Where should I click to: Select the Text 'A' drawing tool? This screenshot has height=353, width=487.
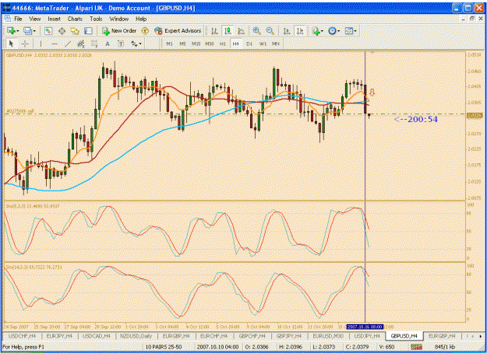click(108, 44)
